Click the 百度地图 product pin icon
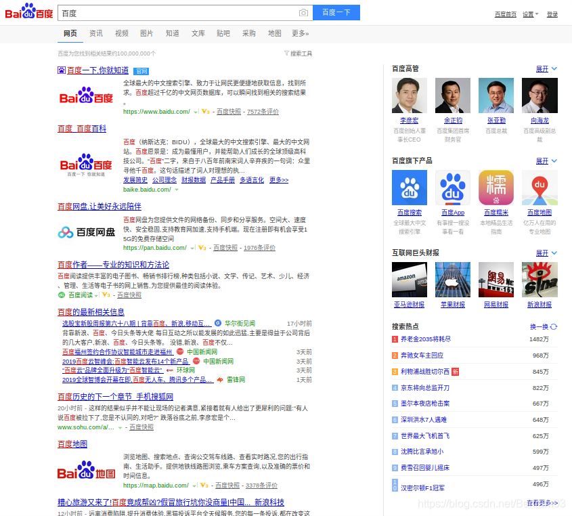572x516 pixels. pyautogui.click(x=539, y=188)
